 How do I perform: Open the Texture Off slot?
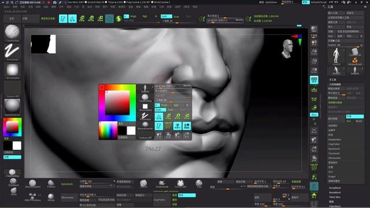12,89
